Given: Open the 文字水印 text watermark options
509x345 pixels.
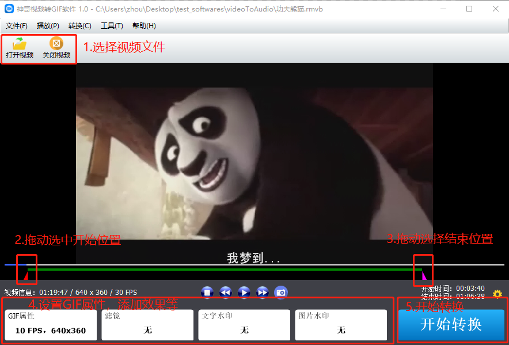Looking at the screenshot, I should click(244, 325).
